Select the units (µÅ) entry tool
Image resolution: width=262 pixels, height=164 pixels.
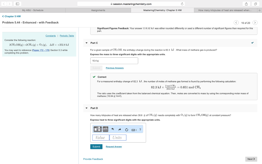pos(105,129)
